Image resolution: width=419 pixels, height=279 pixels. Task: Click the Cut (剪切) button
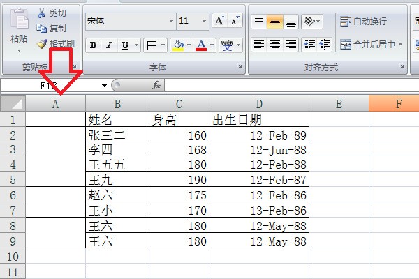tap(52, 13)
